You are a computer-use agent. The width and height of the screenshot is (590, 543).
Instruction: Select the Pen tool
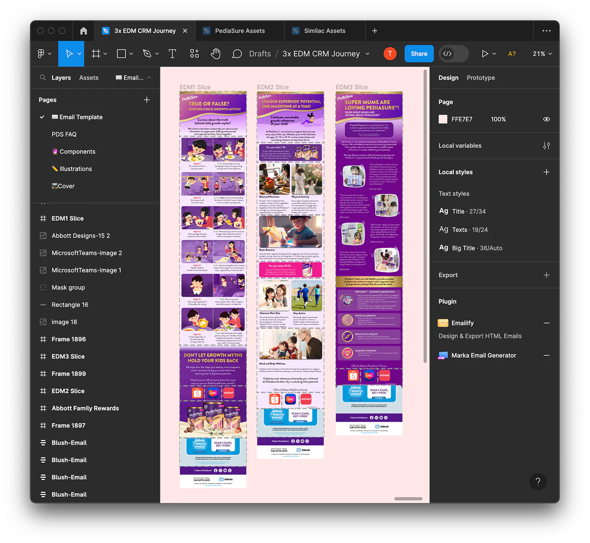(147, 53)
